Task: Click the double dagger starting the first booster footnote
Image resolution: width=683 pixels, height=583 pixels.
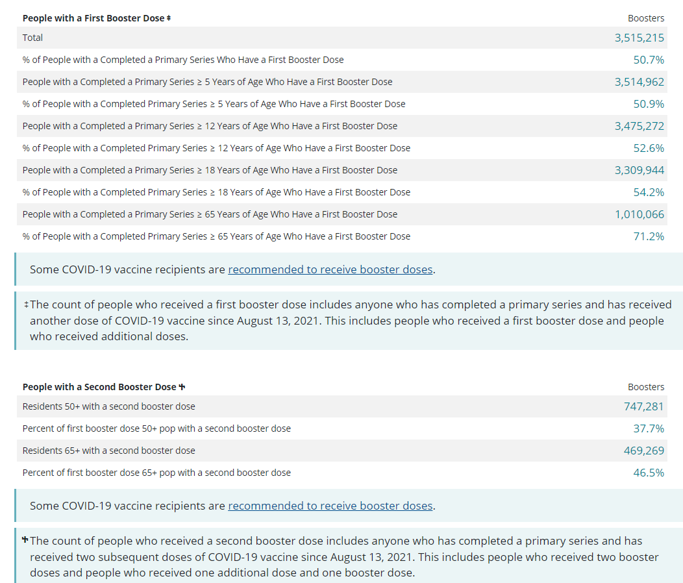Action: (26, 304)
